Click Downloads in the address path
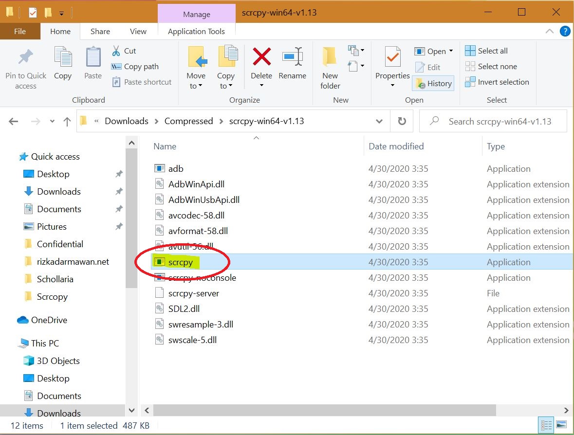The height and width of the screenshot is (435, 574). [127, 121]
